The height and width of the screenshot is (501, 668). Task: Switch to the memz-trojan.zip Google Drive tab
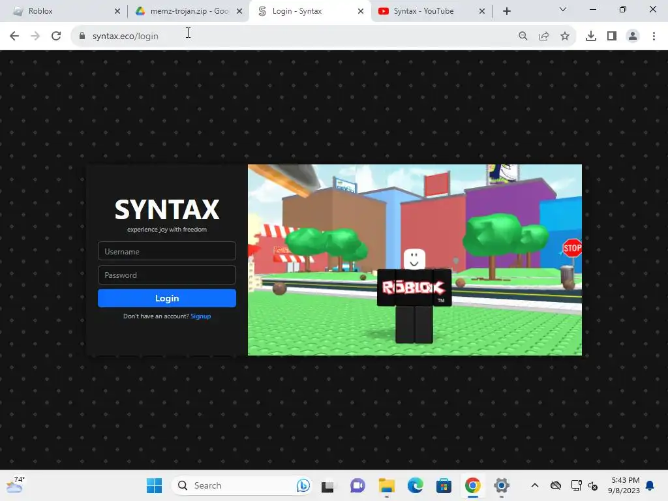click(188, 11)
